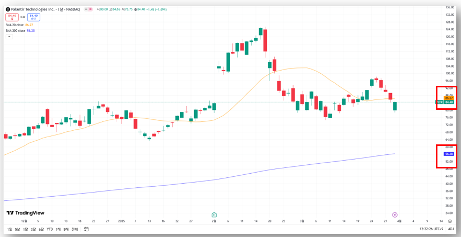The image size is (461, 237).
Task: Click the blue 84.40 buy button
Action: click(33, 17)
